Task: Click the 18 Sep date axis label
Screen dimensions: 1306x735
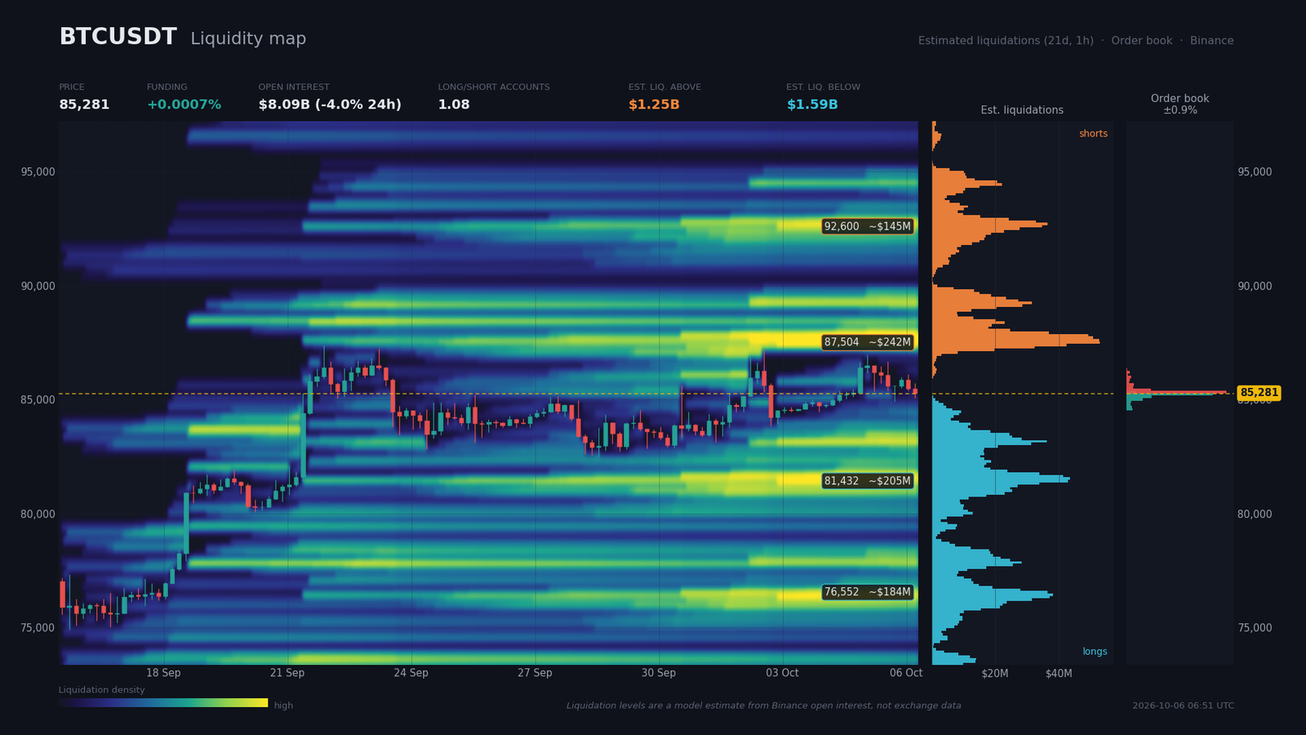Action: (163, 673)
